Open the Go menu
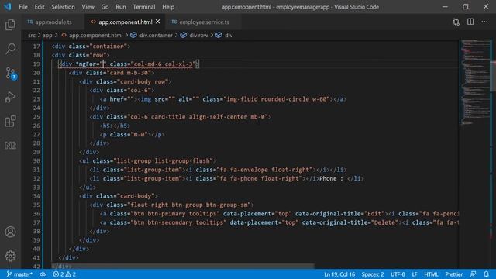Screen dimensions: 496x279 pyautogui.click(x=105, y=7)
